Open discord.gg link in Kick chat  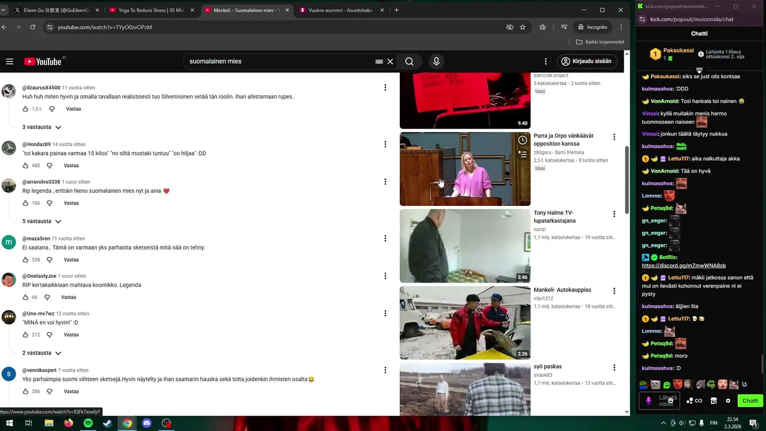tap(683, 265)
